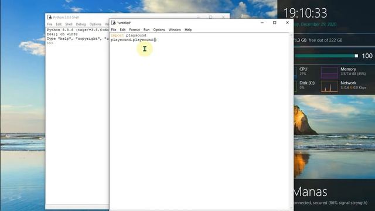Click the 'import playsound' code line
Screen dimensions: 375x211
[128, 35]
